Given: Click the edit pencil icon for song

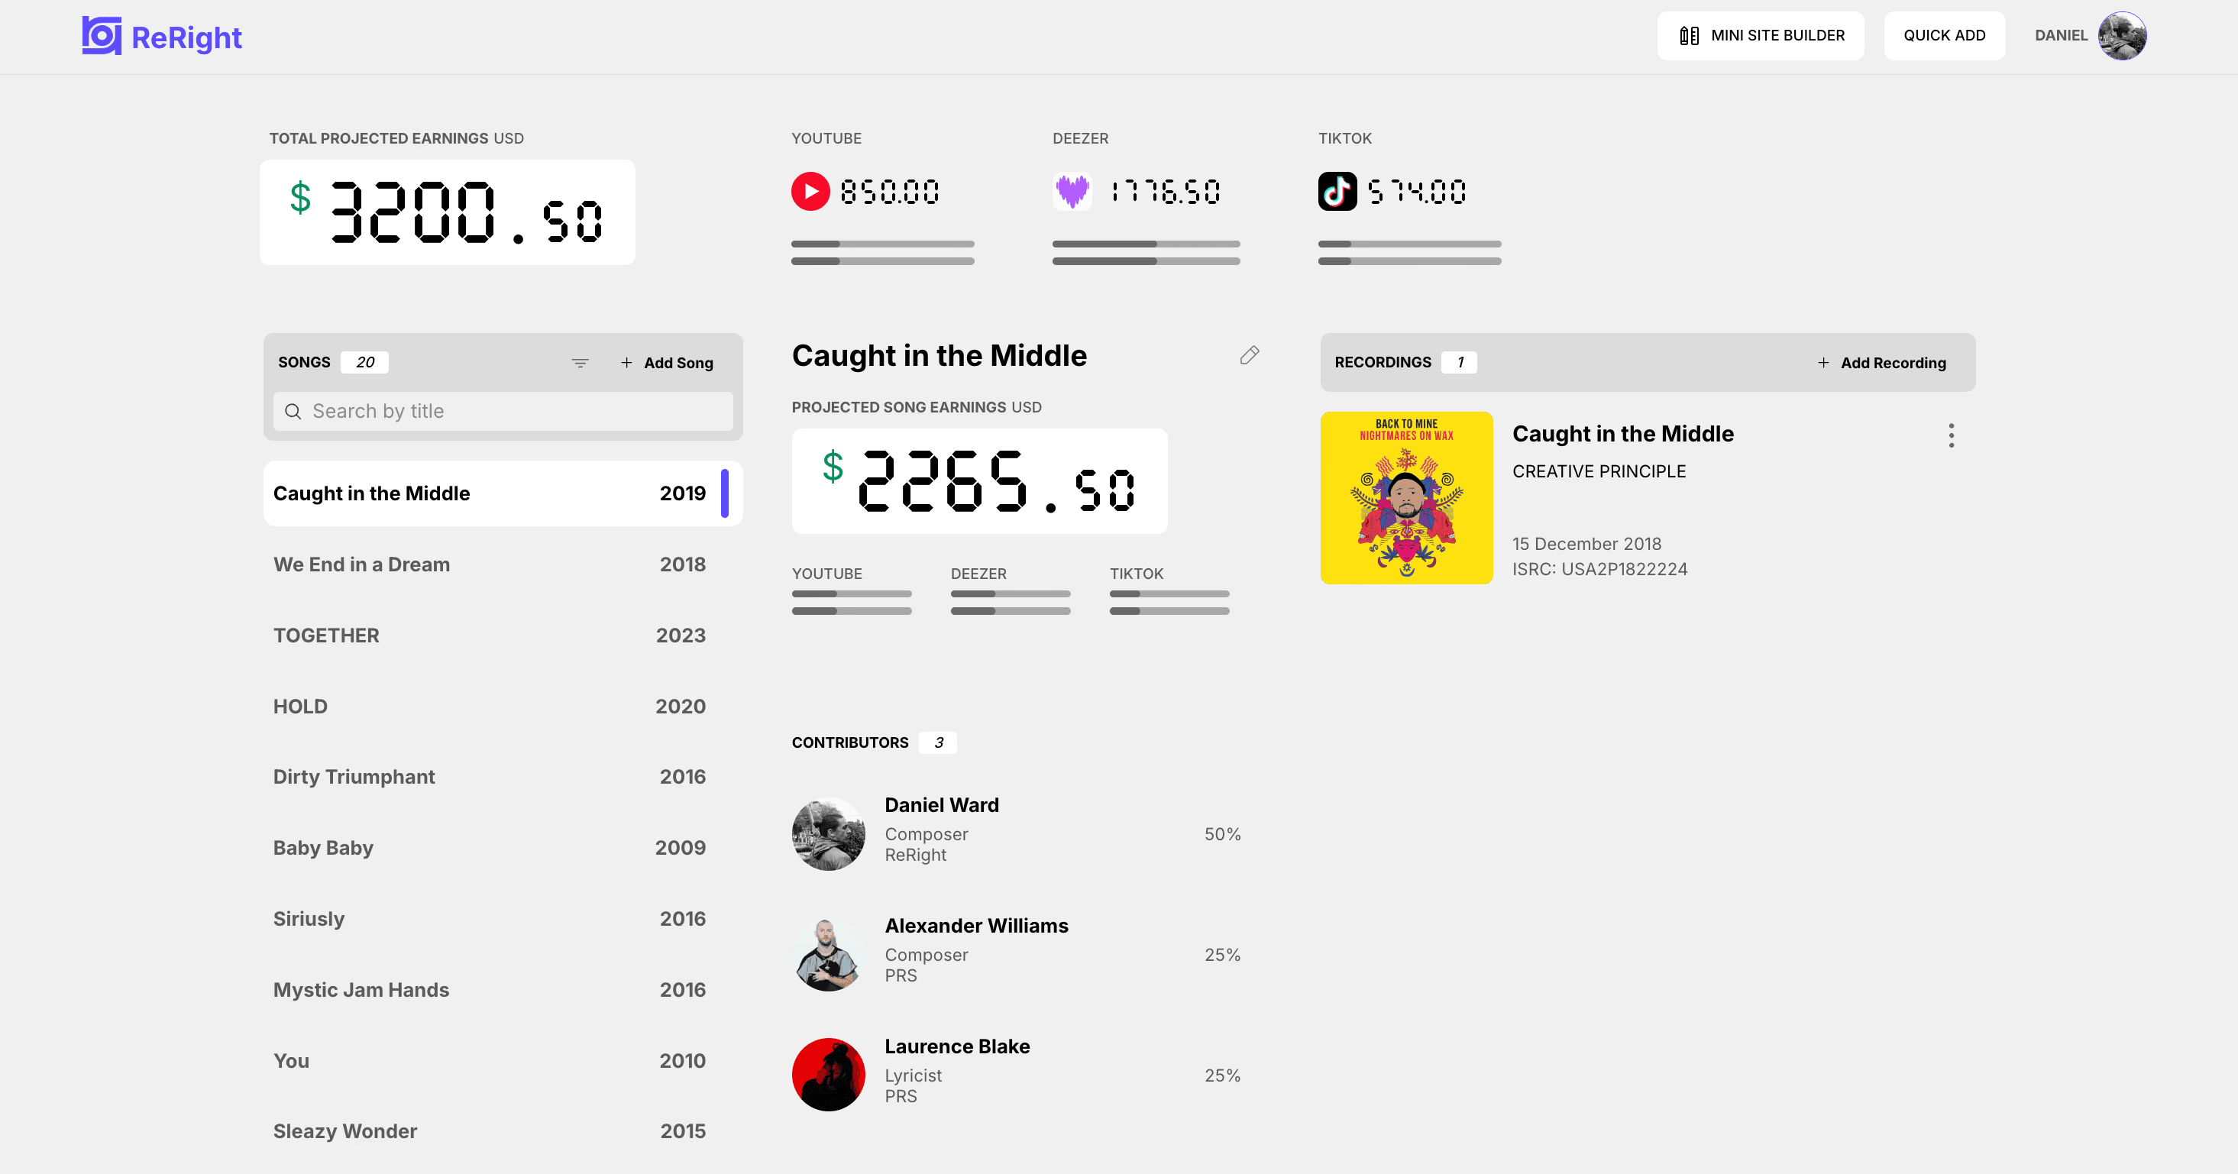Looking at the screenshot, I should (1252, 355).
